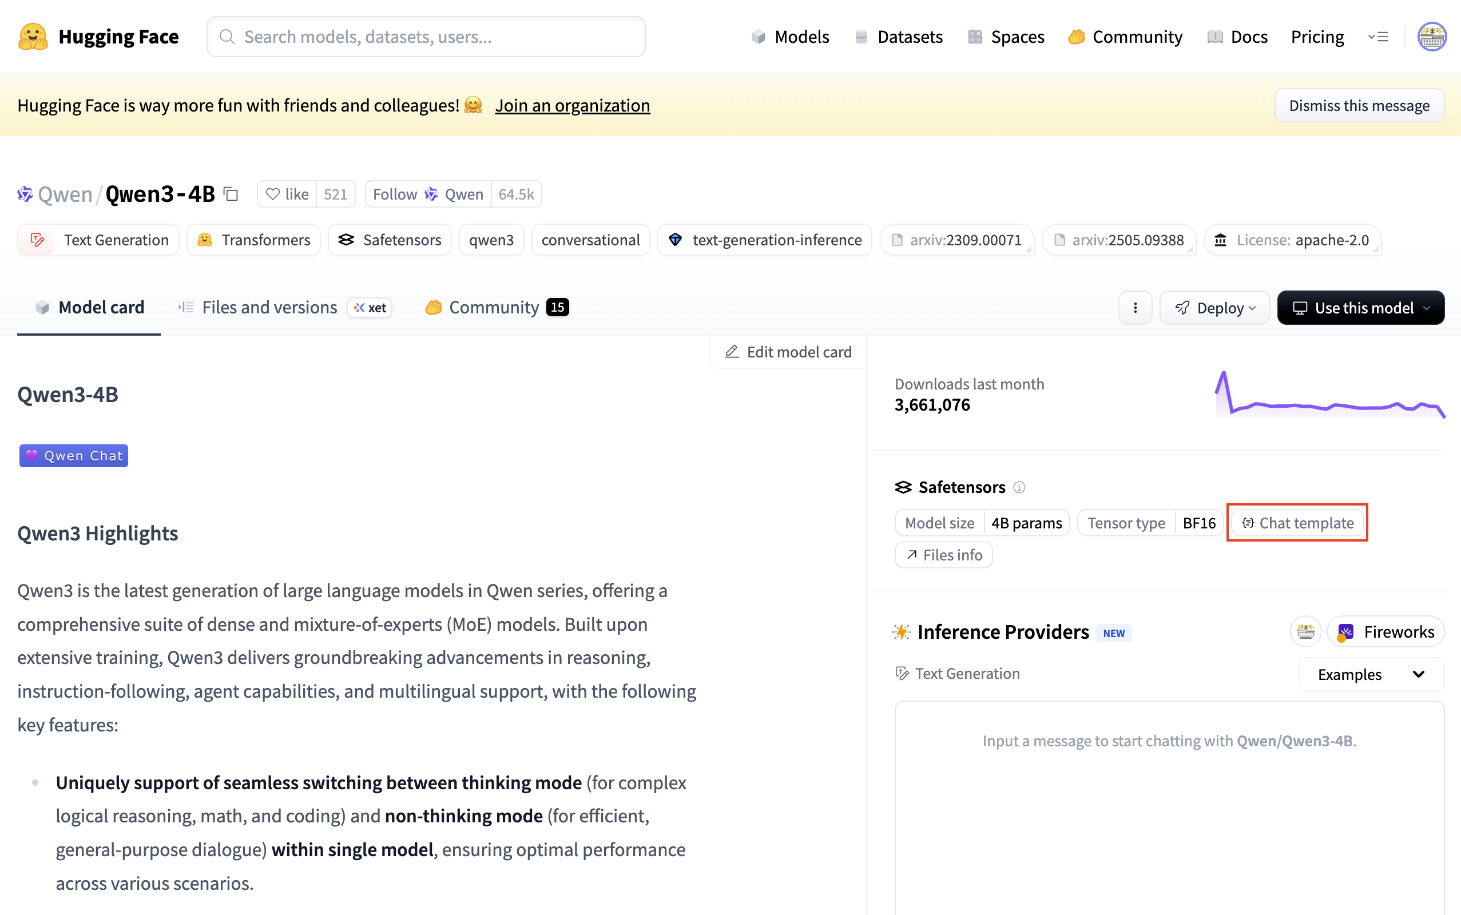Like the Qwen3-4B model
1461x915 pixels.
288,194
